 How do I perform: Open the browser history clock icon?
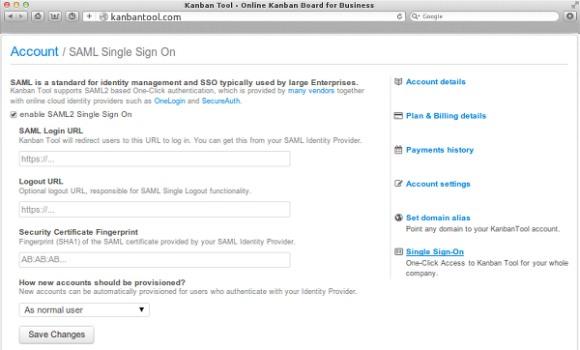72,16
